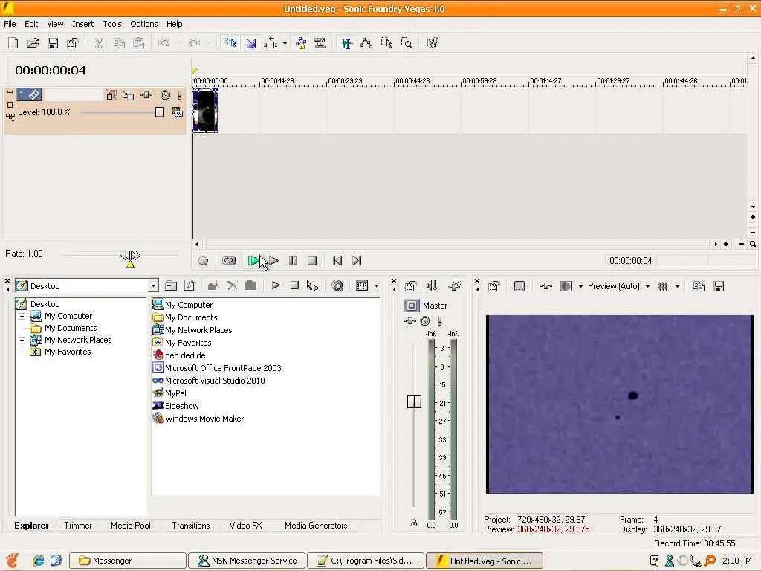Toggle Master bus mute button

point(425,321)
